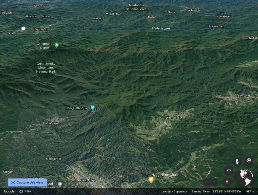Select the Nantahala National Forest label

click(136, 7)
